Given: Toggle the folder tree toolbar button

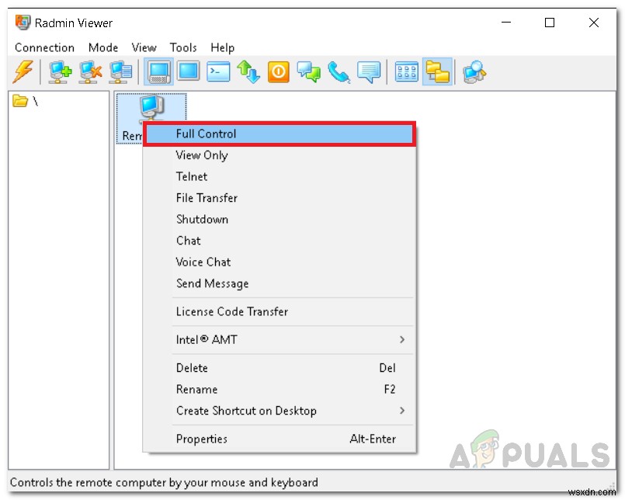Looking at the screenshot, I should click(437, 71).
